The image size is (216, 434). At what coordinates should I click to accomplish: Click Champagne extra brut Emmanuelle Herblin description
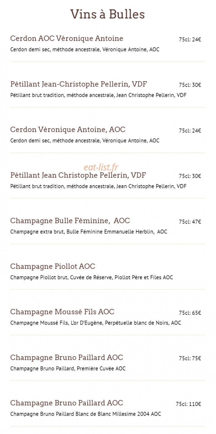[89, 232]
